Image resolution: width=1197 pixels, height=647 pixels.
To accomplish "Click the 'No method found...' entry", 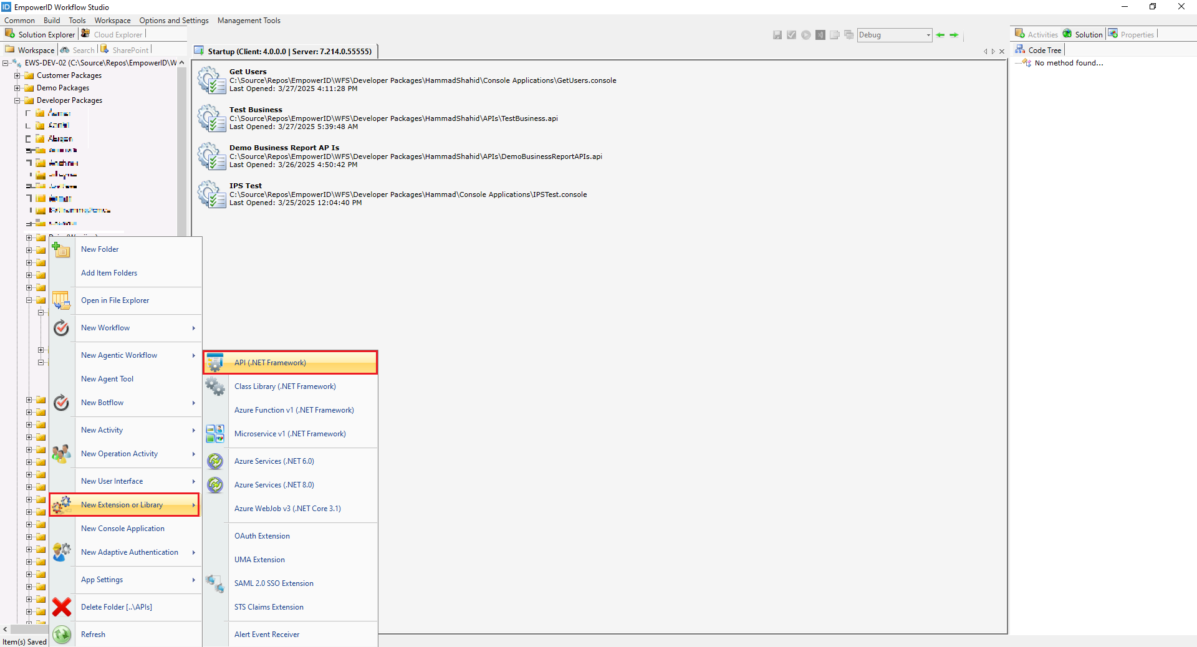I will click(1069, 63).
